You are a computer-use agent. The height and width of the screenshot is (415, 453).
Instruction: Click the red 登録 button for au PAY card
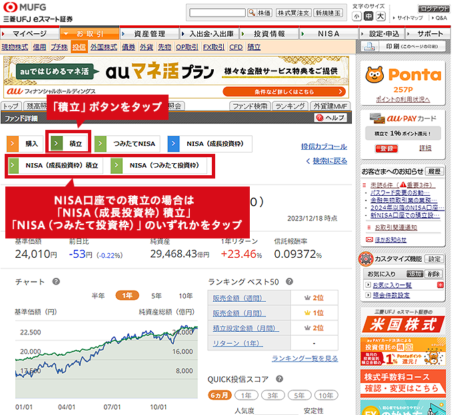[x=386, y=149]
